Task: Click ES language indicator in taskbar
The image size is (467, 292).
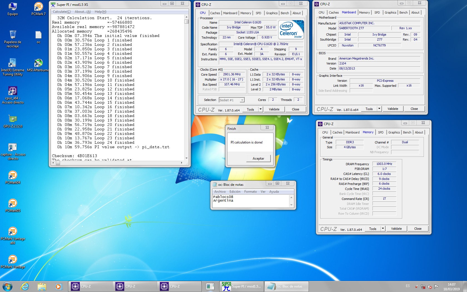Action: click(x=408, y=286)
